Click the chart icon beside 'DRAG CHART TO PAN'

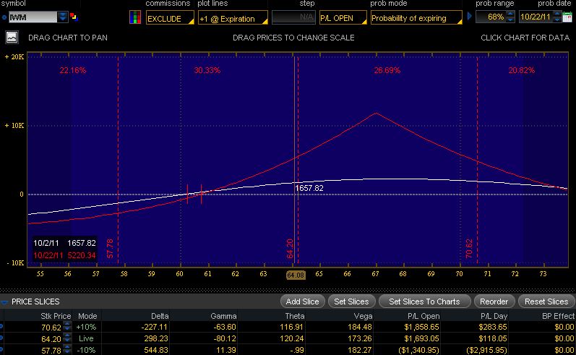[12, 38]
